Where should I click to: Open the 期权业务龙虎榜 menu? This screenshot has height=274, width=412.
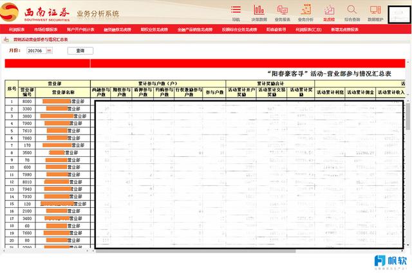click(x=154, y=30)
